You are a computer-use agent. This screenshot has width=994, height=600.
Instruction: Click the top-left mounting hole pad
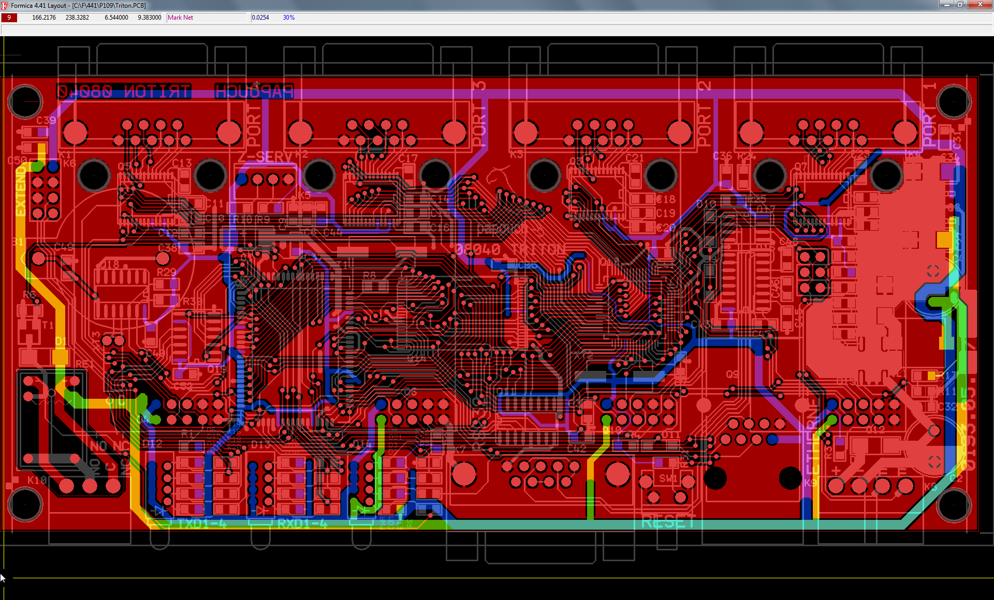pos(25,101)
